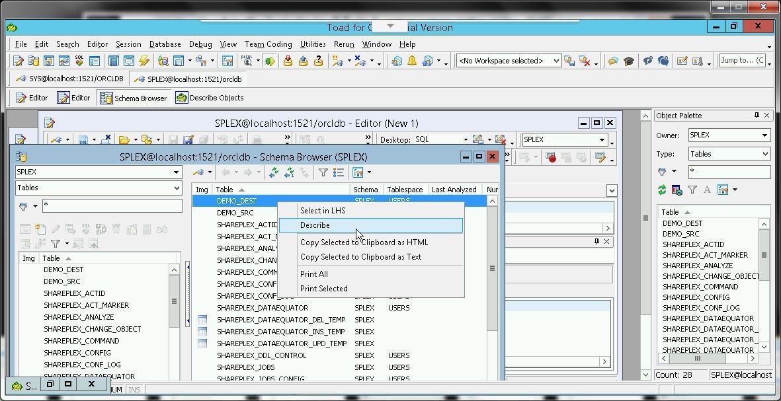This screenshot has height=401, width=781.
Task: Click the save workspace icon
Action: pos(569,61)
